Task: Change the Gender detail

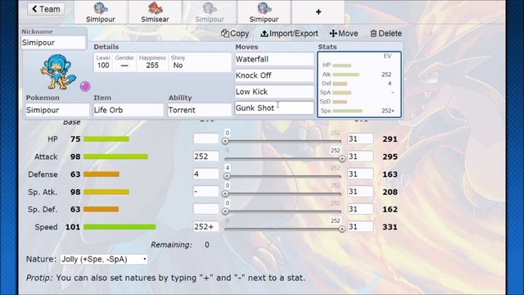Action: [124, 62]
